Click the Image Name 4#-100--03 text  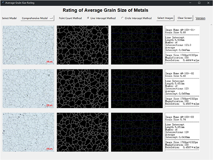[180, 117]
